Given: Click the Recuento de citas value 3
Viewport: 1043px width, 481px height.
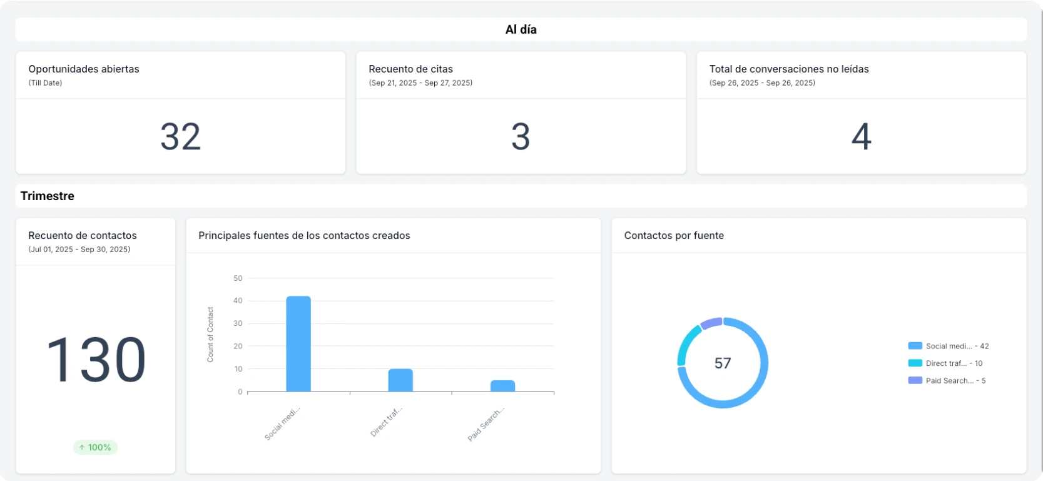Looking at the screenshot, I should click(521, 136).
